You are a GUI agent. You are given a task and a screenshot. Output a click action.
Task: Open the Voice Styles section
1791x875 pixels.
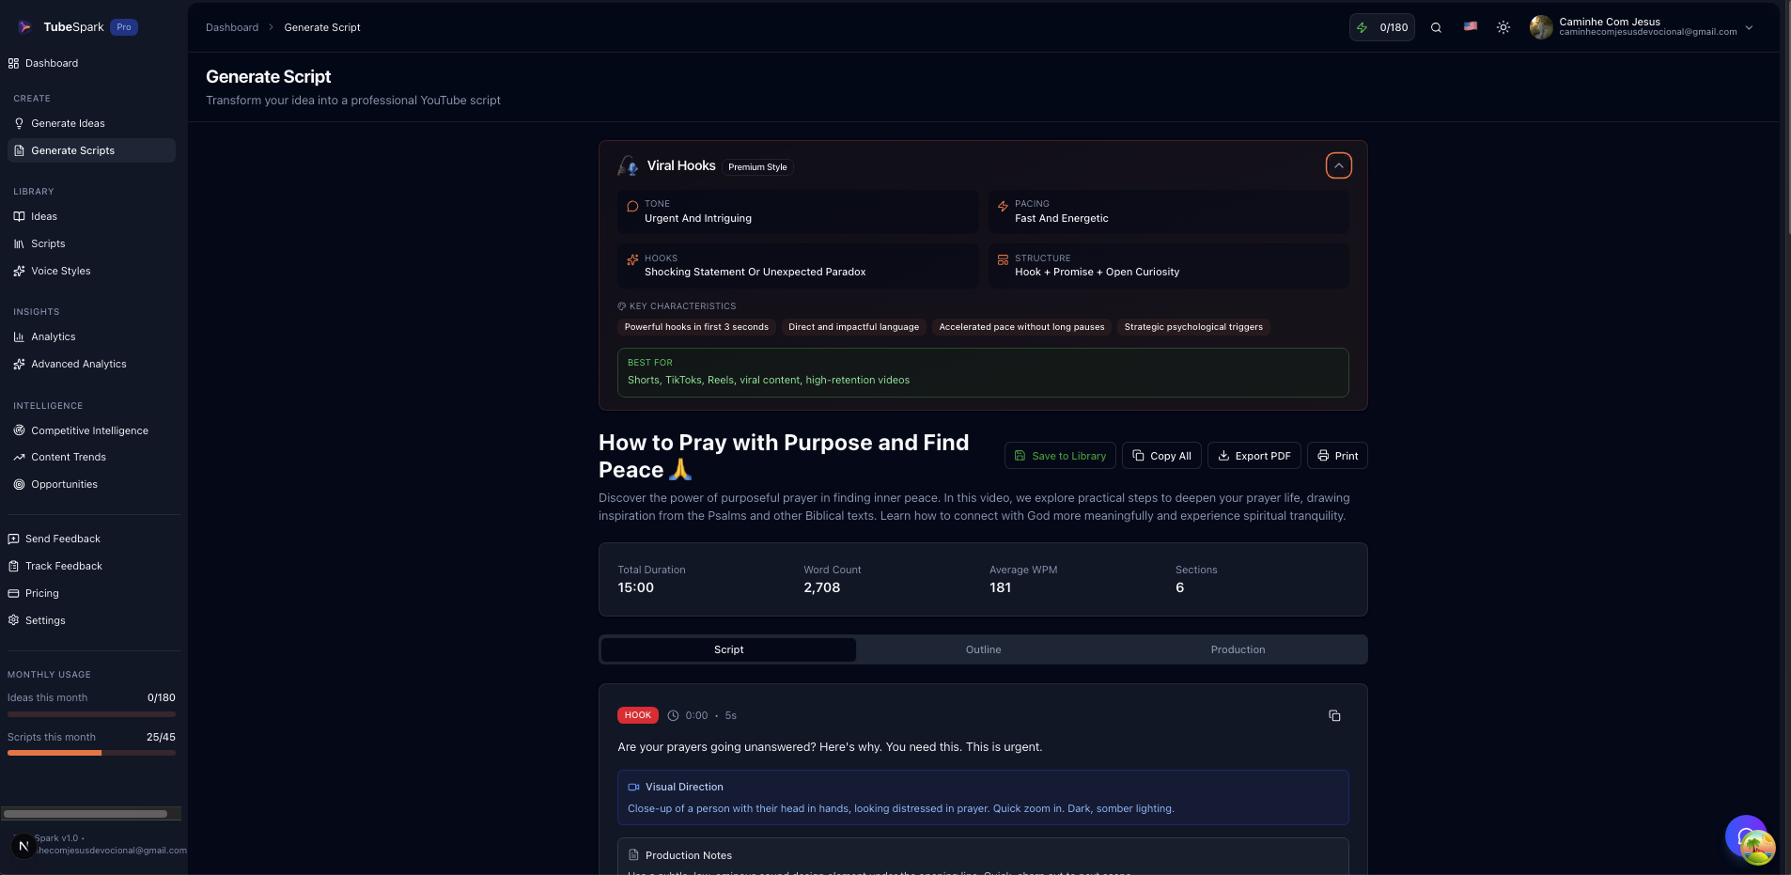coord(61,271)
